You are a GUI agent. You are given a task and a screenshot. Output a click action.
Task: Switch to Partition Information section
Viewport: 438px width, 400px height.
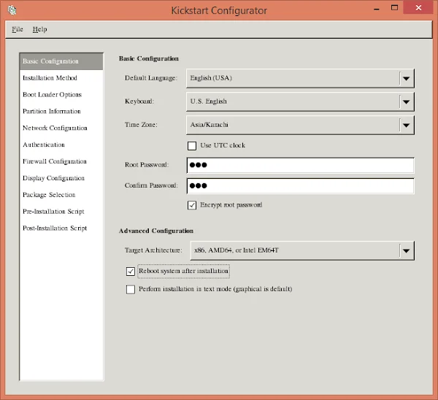point(61,111)
